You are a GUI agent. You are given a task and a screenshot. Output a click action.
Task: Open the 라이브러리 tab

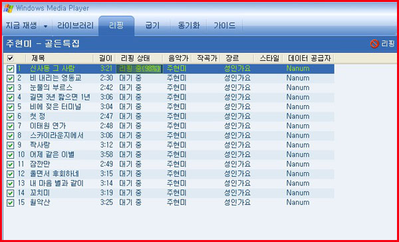75,26
